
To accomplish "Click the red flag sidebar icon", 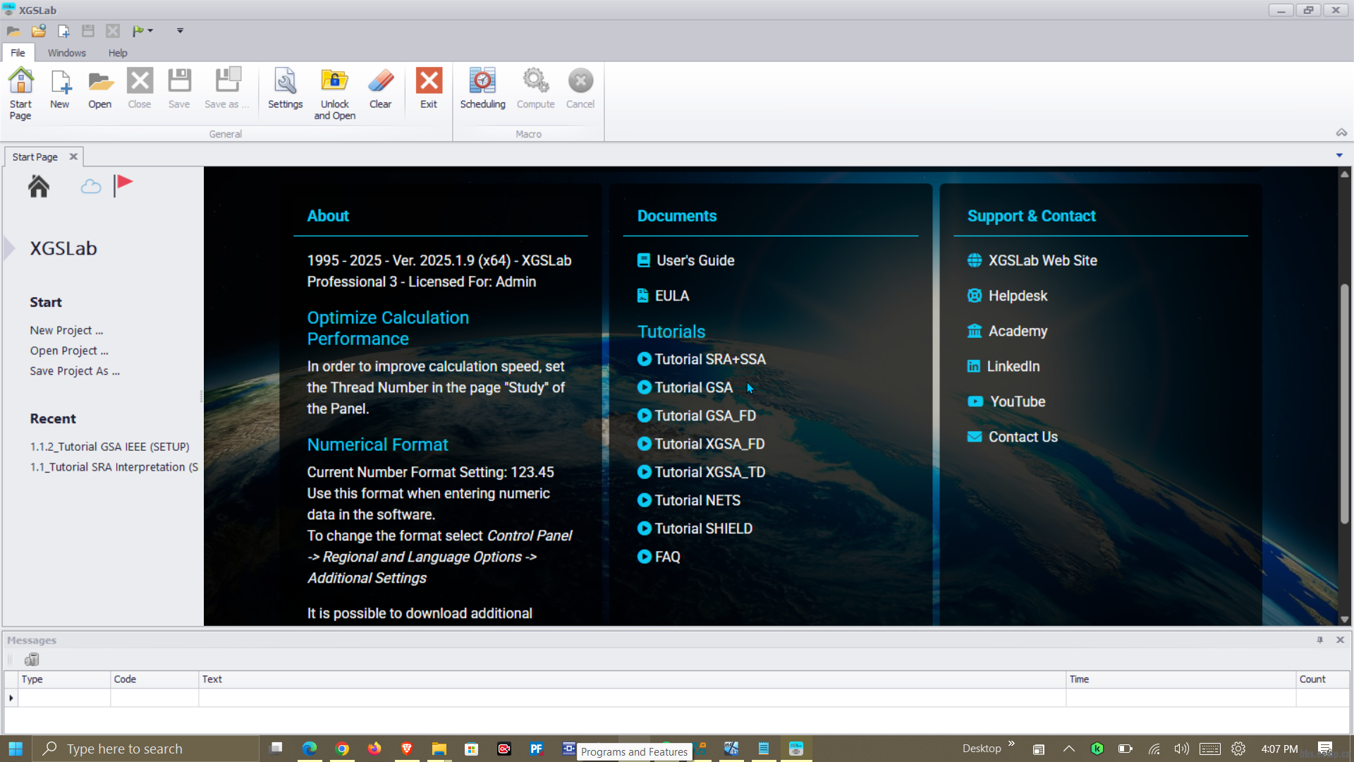I will 123,186.
